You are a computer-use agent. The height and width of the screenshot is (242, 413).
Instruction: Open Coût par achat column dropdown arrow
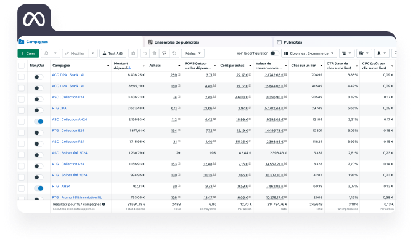pyautogui.click(x=250, y=66)
